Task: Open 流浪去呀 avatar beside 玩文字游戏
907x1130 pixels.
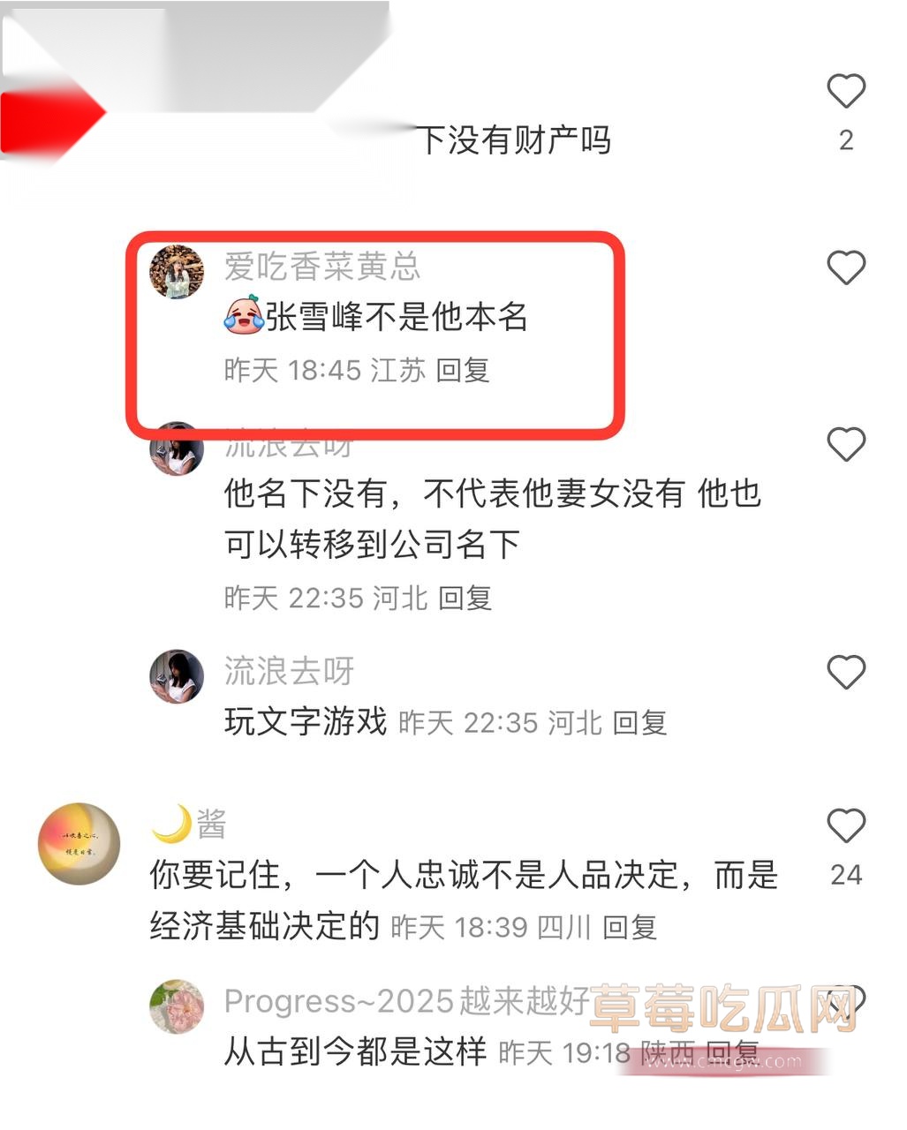Action: tap(177, 677)
